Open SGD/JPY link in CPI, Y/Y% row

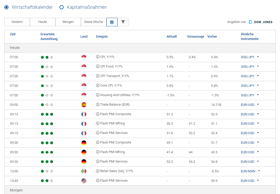pyautogui.click(x=247, y=57)
